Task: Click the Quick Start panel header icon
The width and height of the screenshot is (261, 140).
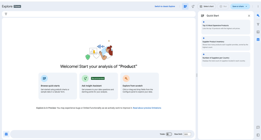Action: click(x=203, y=16)
